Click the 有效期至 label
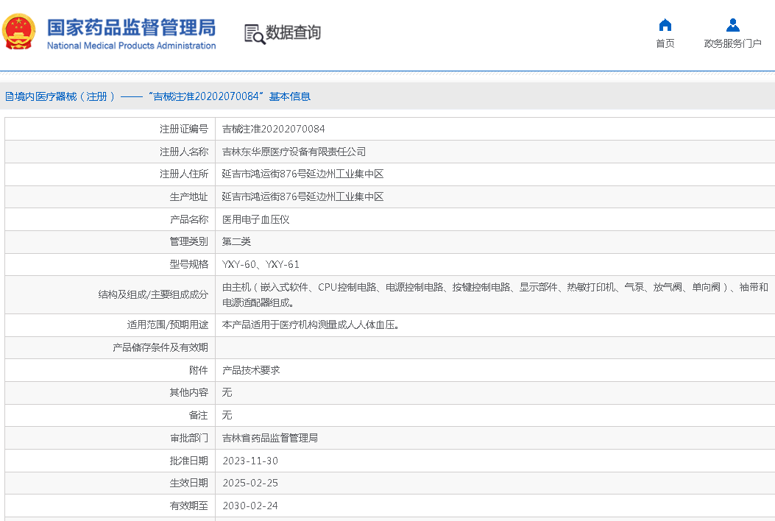775x521 pixels. click(189, 506)
